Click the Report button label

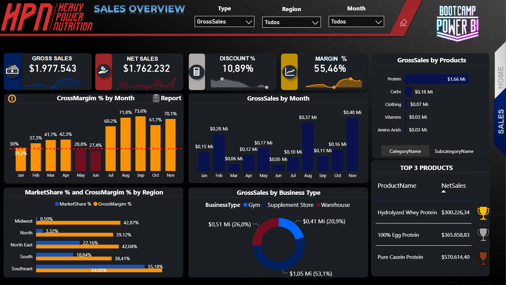pyautogui.click(x=171, y=98)
